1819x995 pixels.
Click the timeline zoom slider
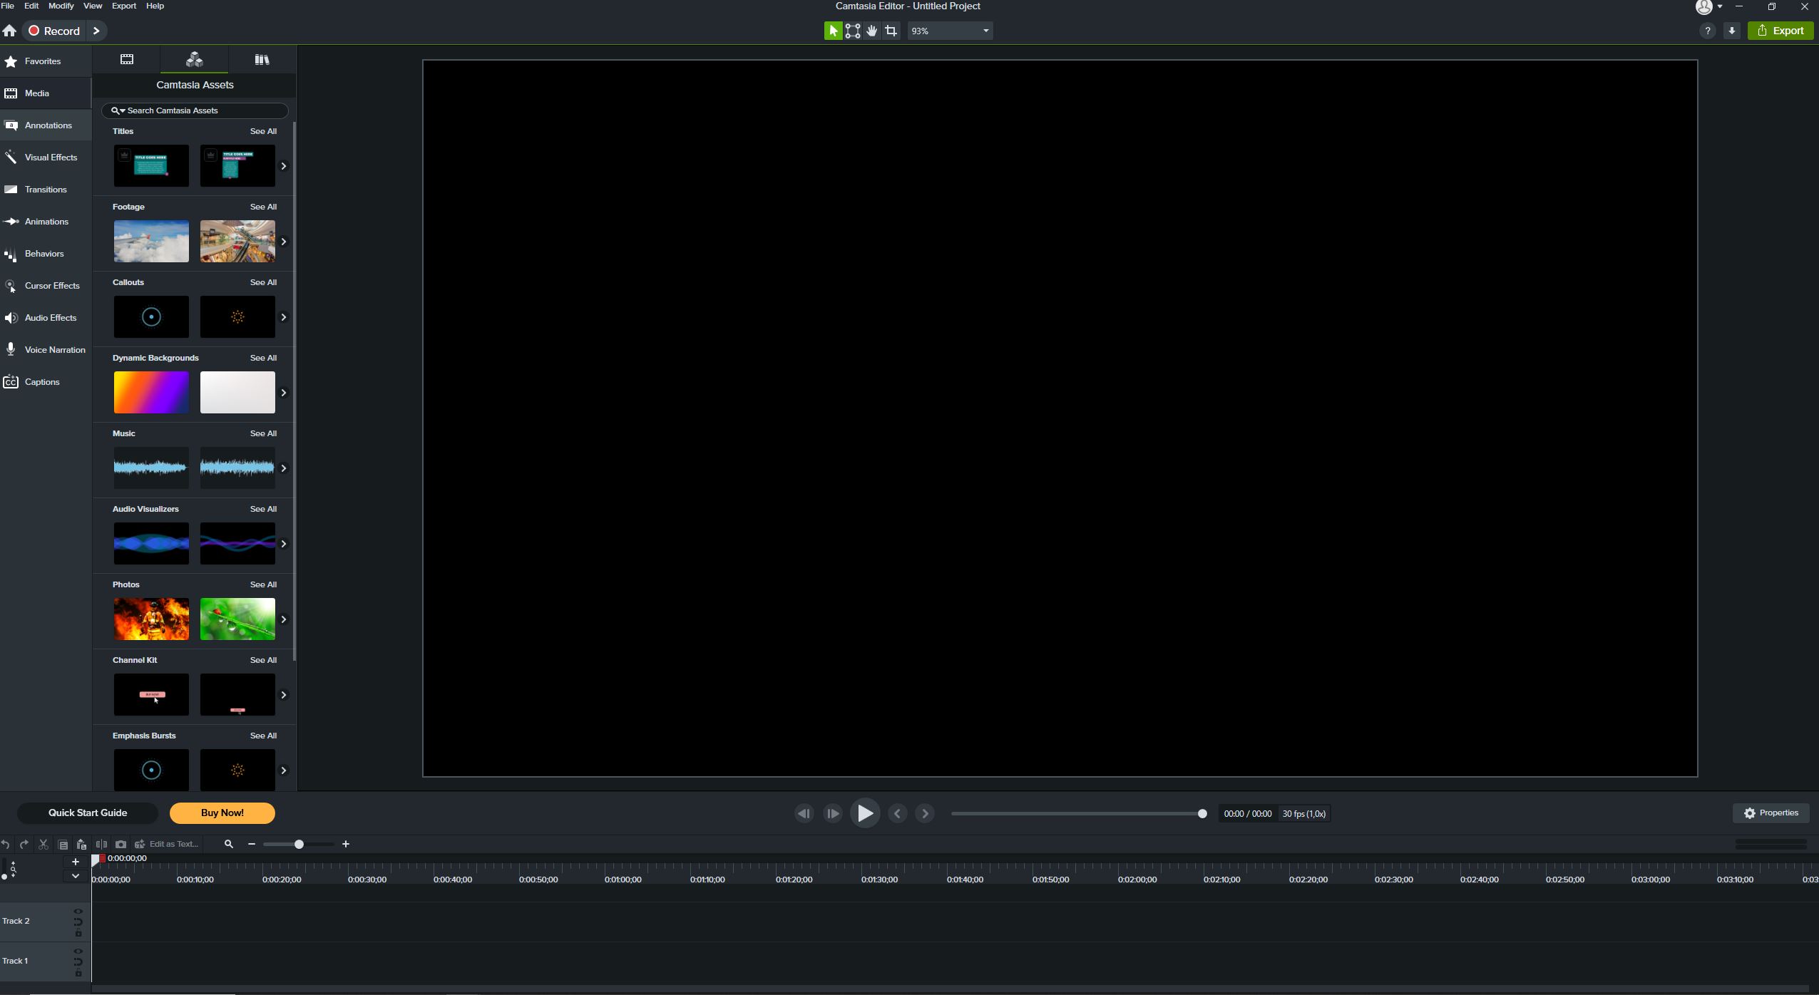[298, 844]
